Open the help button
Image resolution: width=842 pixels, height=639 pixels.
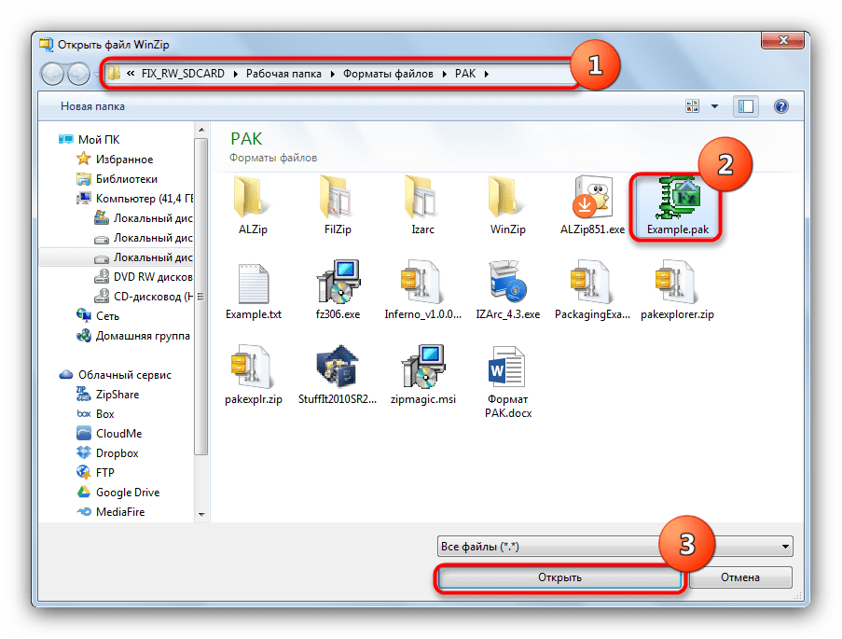point(781,106)
